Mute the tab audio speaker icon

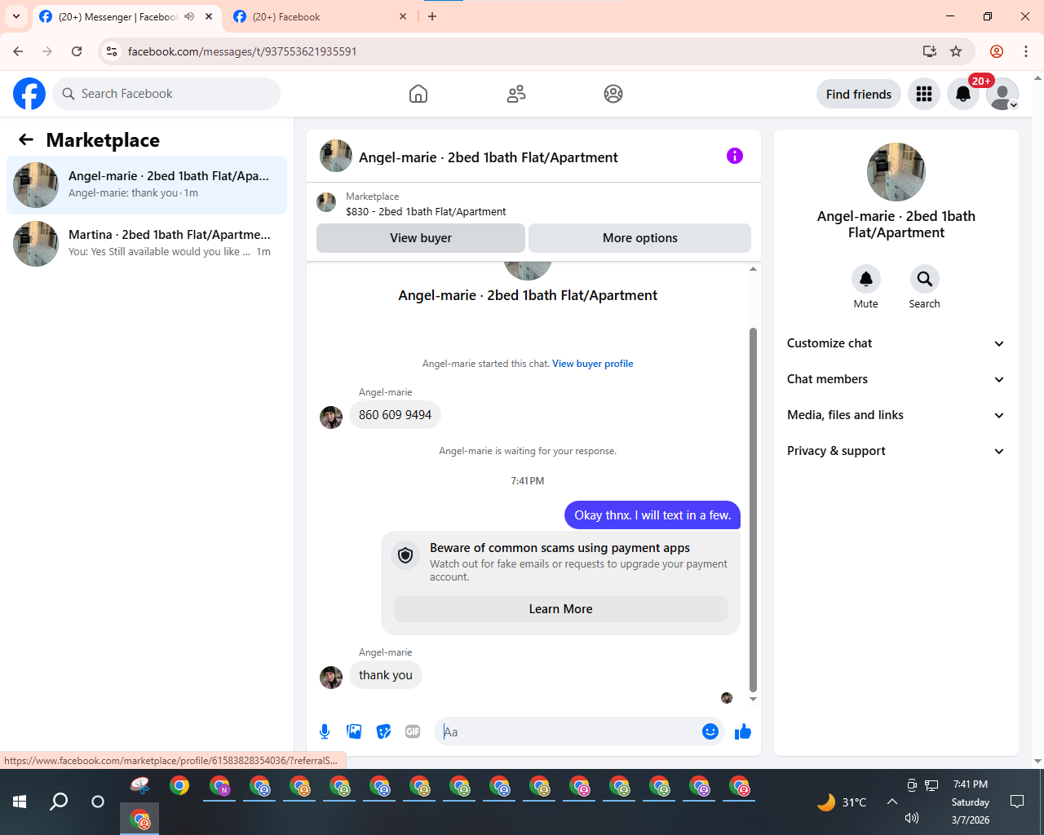(x=189, y=16)
